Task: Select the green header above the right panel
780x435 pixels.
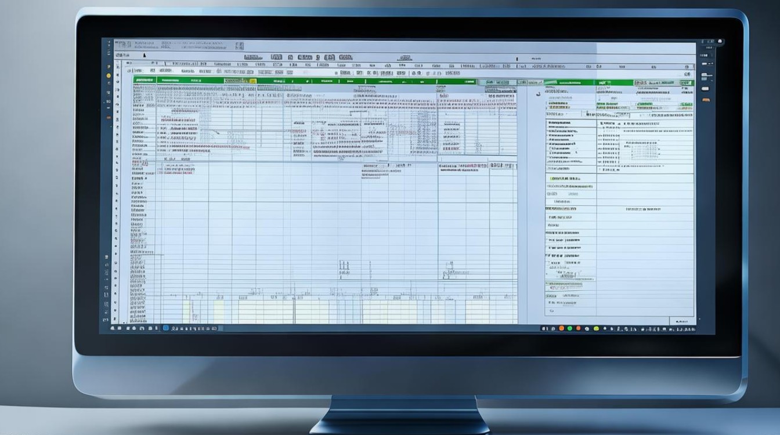Action: point(569,83)
